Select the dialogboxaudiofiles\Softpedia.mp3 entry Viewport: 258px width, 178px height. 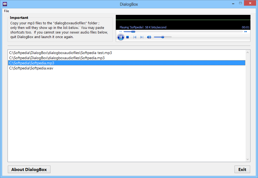(x=127, y=58)
